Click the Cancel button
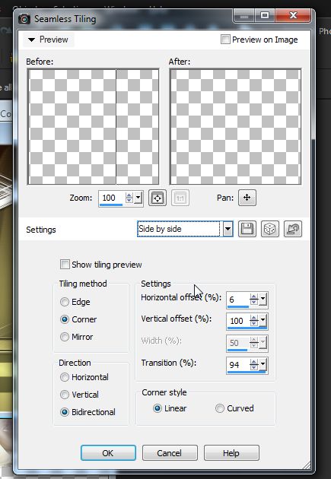This screenshot has height=479, width=331. tap(170, 452)
